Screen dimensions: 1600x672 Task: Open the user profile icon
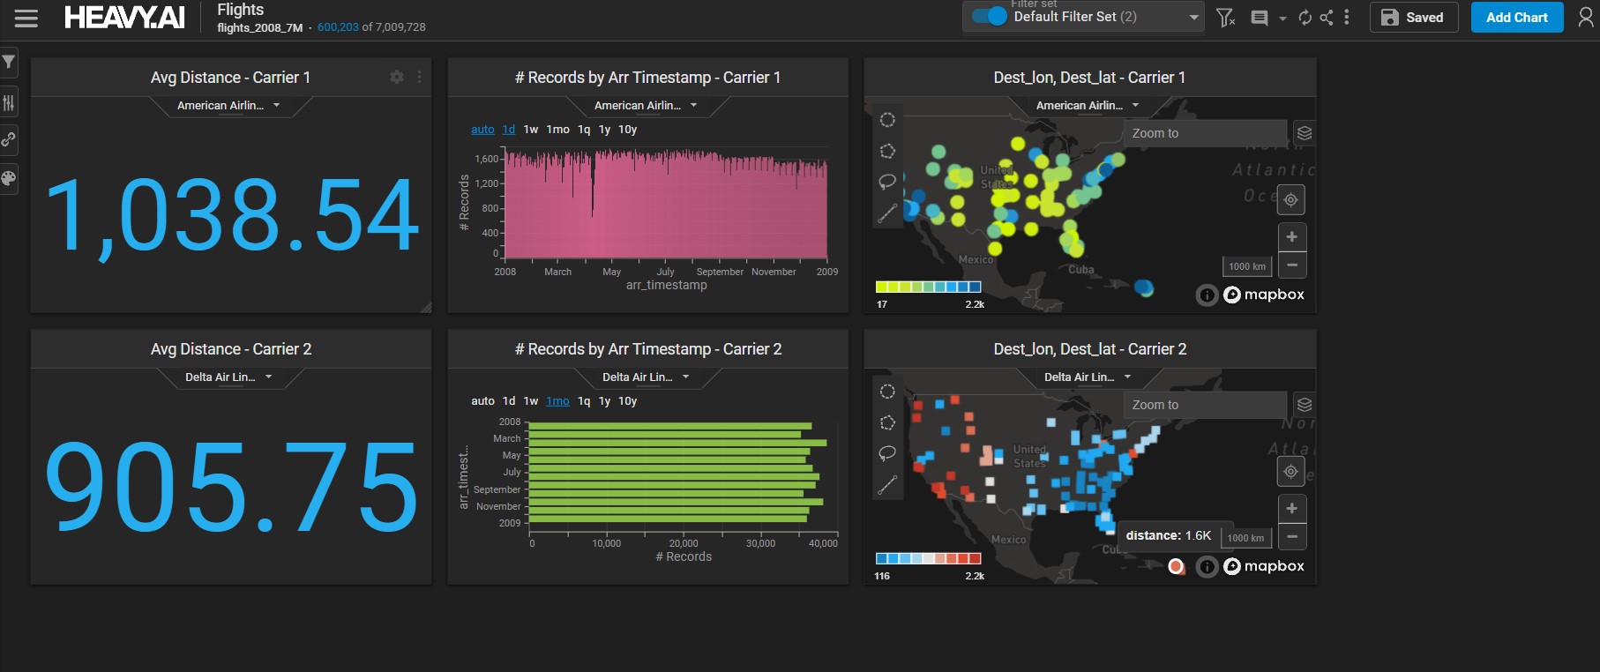click(1585, 18)
